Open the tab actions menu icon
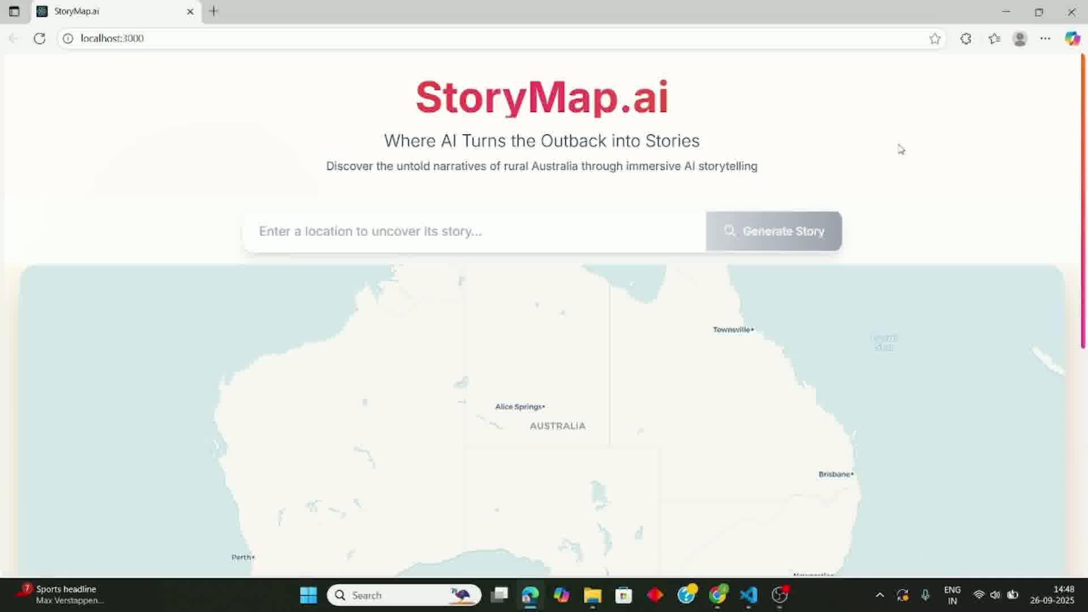Screen dimensions: 1088x612 (14, 11)
